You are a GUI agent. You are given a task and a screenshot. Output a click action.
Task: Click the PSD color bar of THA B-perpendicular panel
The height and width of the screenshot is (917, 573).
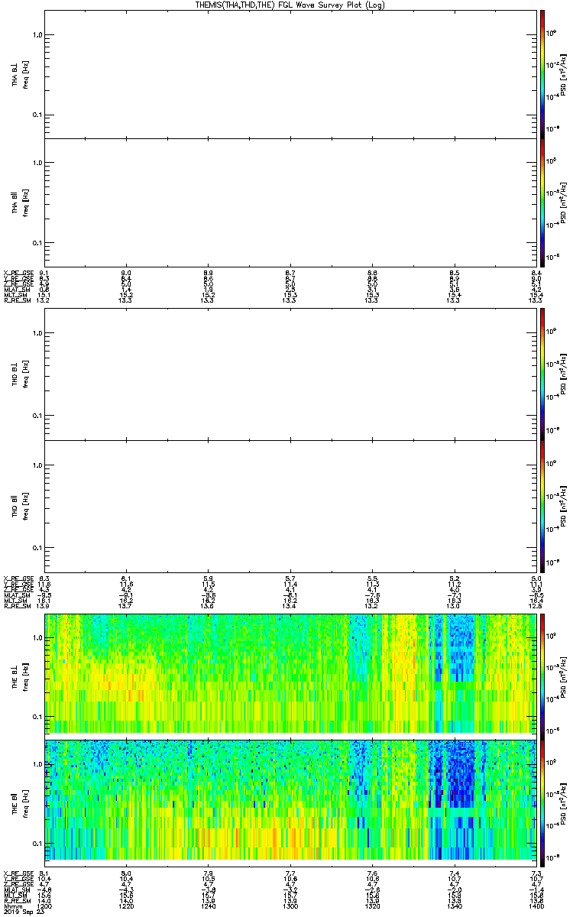tap(542, 74)
